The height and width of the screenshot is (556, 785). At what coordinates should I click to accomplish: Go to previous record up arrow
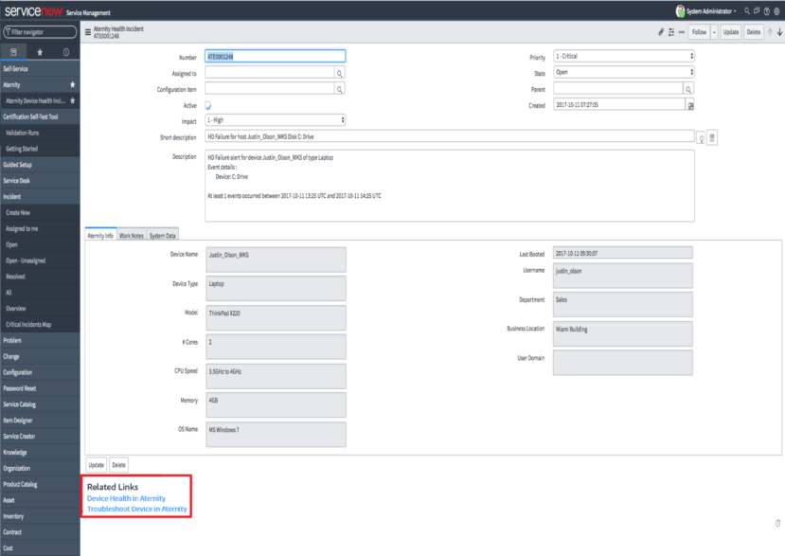click(770, 32)
